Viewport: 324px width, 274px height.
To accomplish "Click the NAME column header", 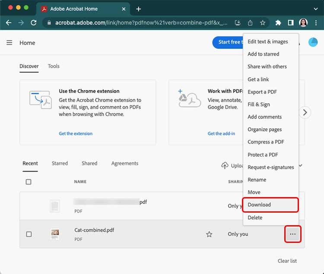I will pos(80,182).
